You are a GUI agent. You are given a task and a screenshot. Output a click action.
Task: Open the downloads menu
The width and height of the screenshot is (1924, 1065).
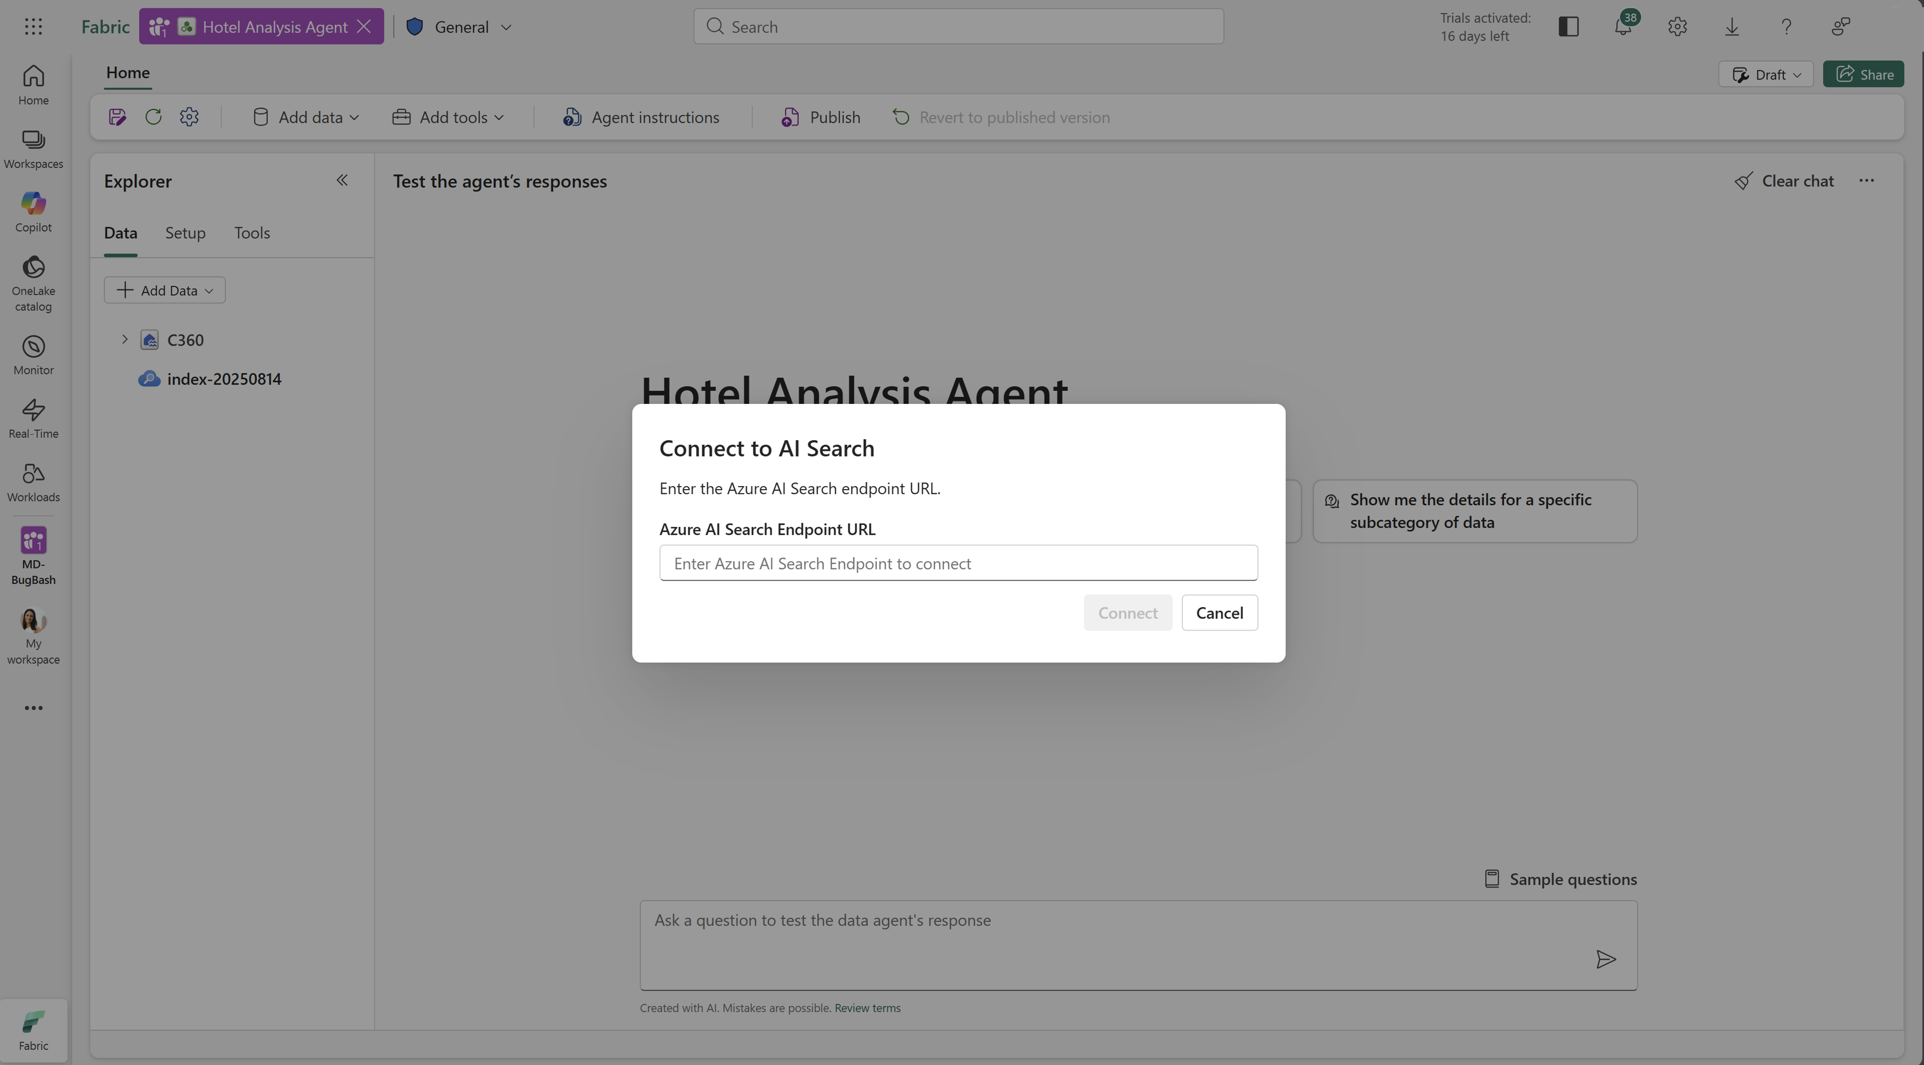click(1732, 27)
